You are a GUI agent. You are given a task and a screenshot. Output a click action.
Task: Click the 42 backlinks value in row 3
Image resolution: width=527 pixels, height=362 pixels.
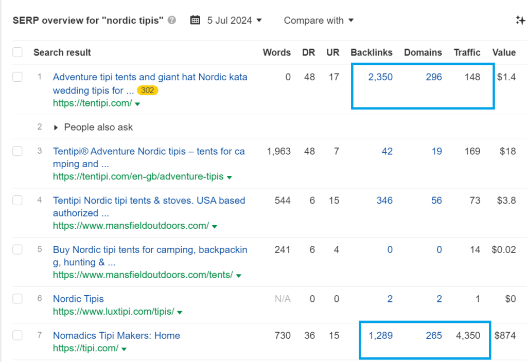[x=387, y=151]
